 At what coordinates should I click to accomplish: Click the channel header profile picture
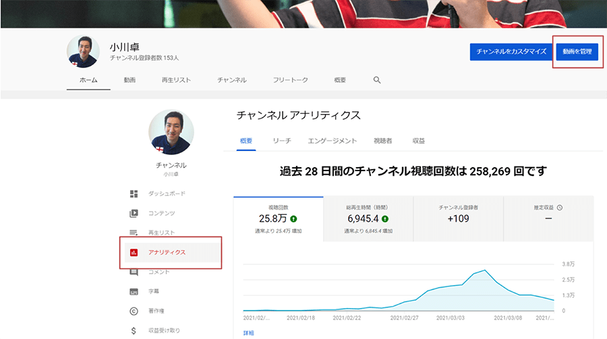(83, 51)
